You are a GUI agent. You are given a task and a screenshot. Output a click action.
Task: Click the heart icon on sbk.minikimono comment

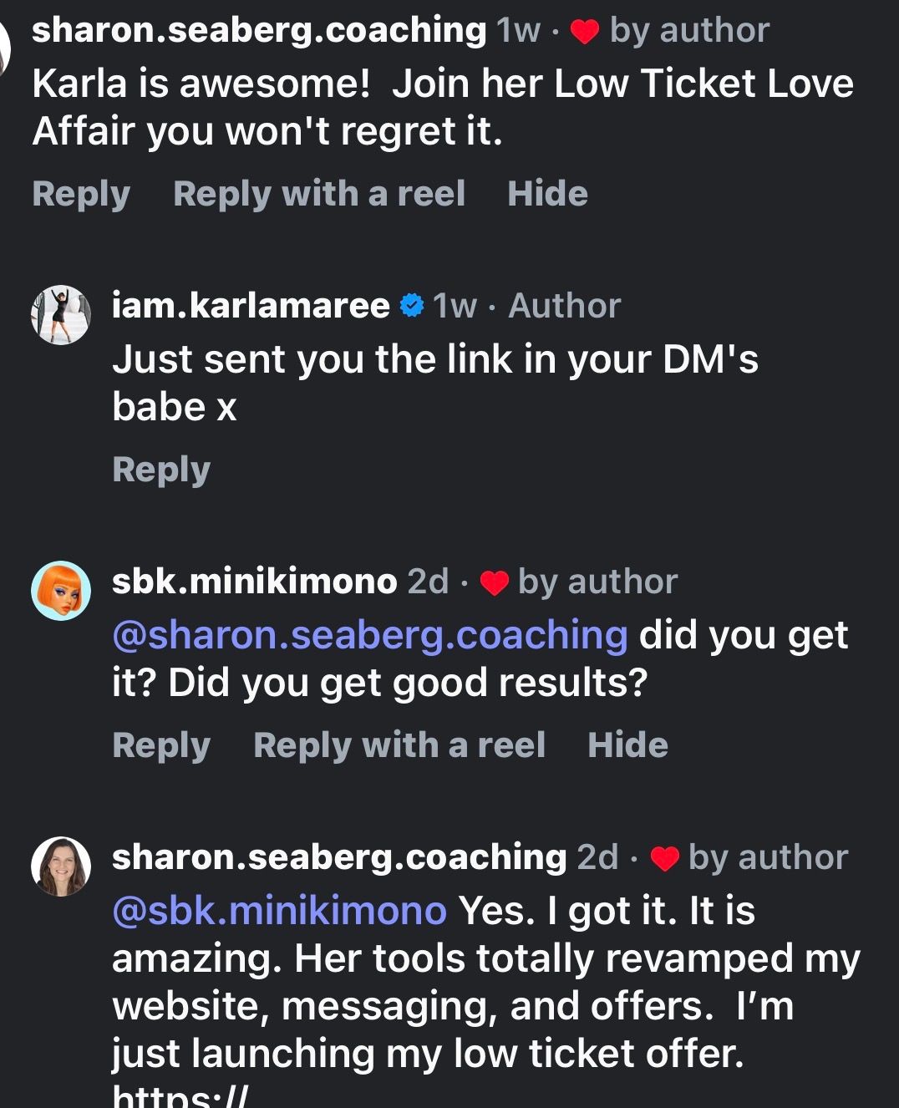coord(495,582)
